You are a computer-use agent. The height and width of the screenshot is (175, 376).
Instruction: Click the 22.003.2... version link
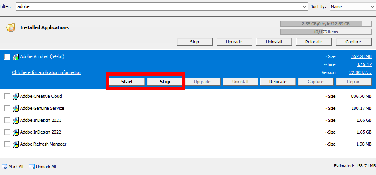point(360,72)
